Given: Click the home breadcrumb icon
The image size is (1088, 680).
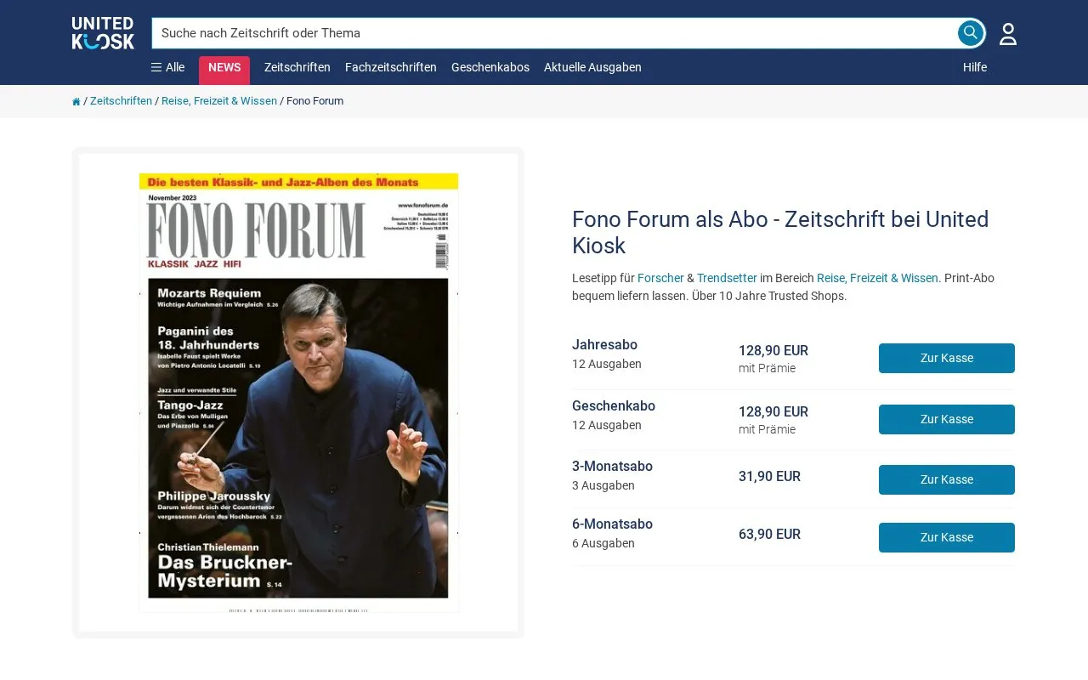Looking at the screenshot, I should click(x=76, y=101).
